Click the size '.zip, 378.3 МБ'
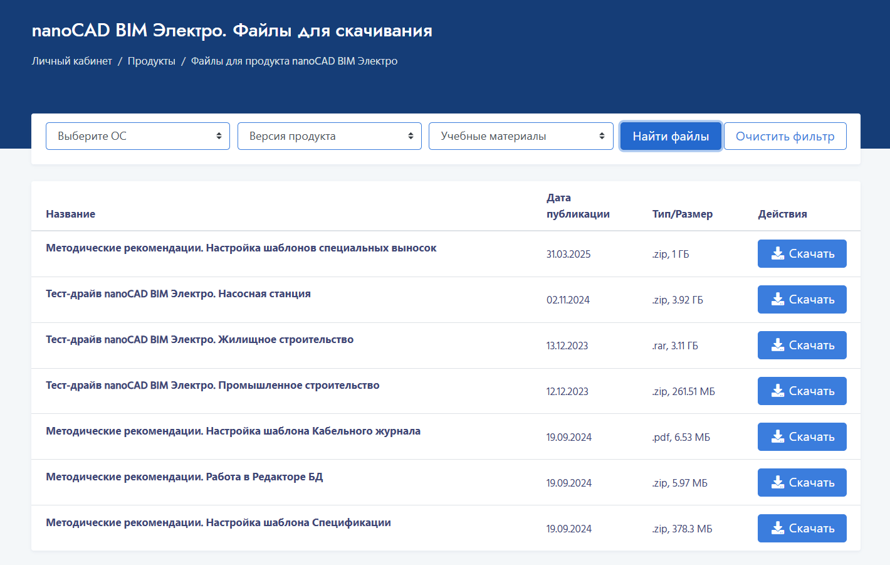890x565 pixels. tap(683, 529)
